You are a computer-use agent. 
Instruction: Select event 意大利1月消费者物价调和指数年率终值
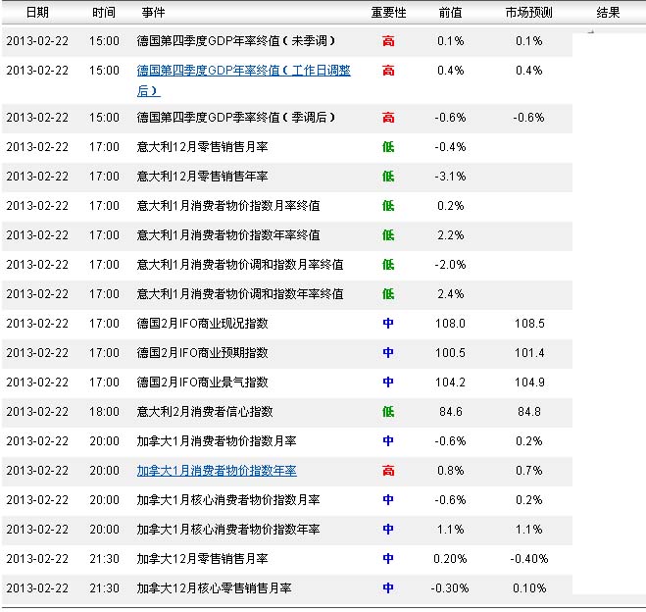240,294
